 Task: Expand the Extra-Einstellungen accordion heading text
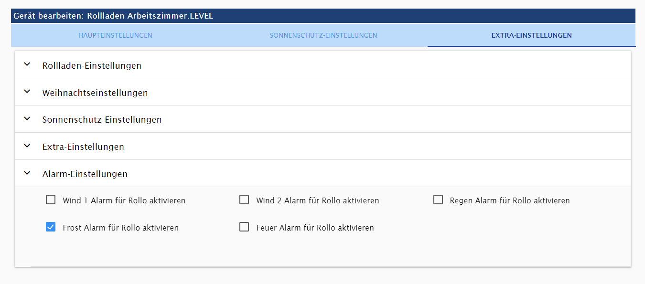click(83, 147)
